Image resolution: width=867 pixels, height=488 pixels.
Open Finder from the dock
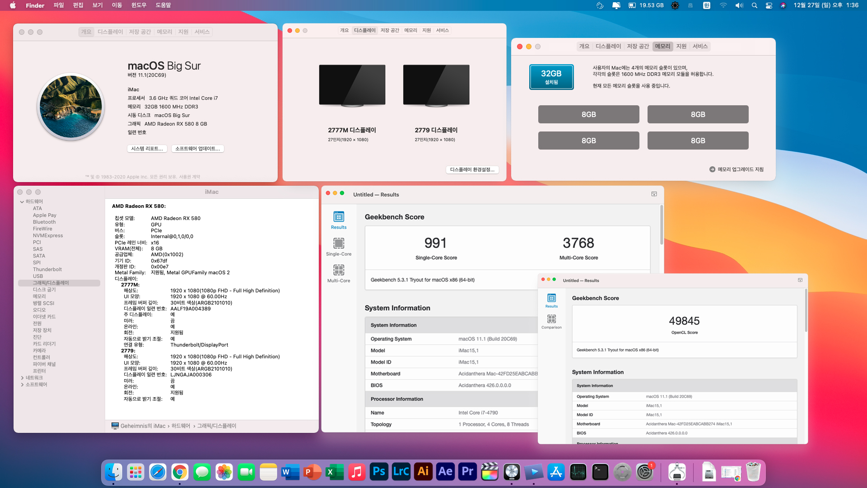[x=113, y=472]
